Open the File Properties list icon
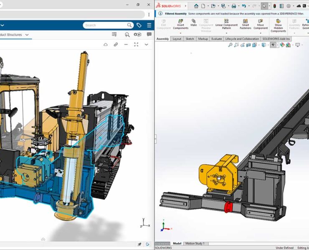This screenshot has width=309, height=250. (281, 6)
